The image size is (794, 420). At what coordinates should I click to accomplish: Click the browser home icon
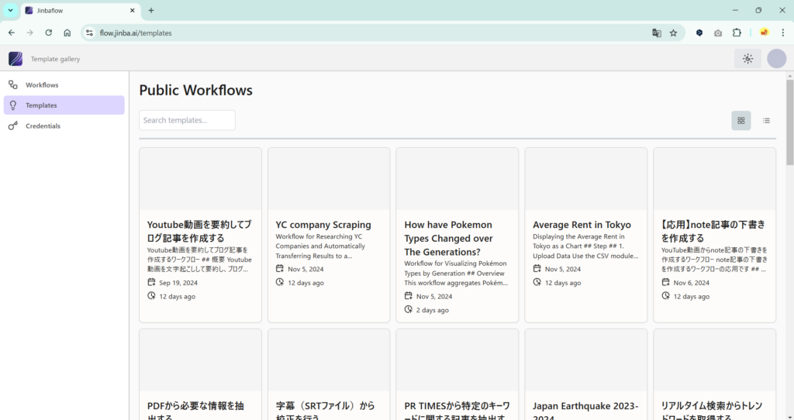point(67,33)
